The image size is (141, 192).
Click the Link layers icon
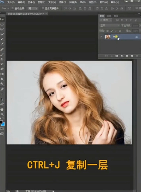[106, 56]
